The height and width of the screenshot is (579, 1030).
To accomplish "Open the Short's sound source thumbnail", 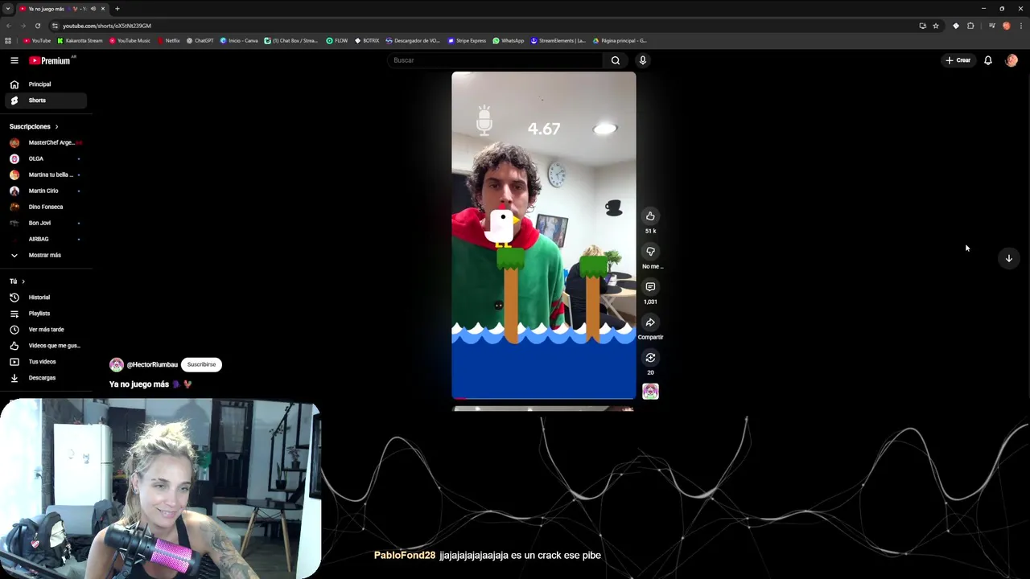I will tap(650, 392).
